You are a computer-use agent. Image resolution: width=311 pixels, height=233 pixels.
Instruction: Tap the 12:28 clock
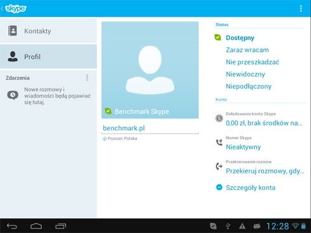click(x=277, y=226)
